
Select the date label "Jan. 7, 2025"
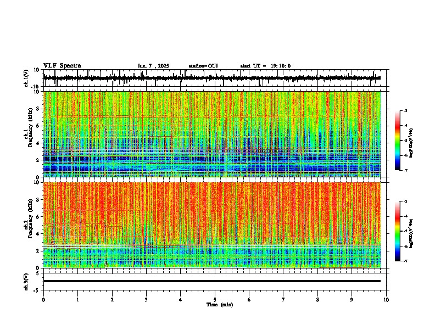pos(153,66)
